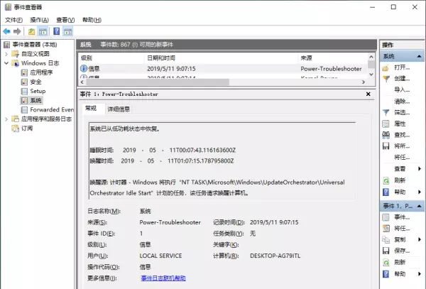
Task: Click the 打开 saved log folder icon
Action: [x=386, y=68]
